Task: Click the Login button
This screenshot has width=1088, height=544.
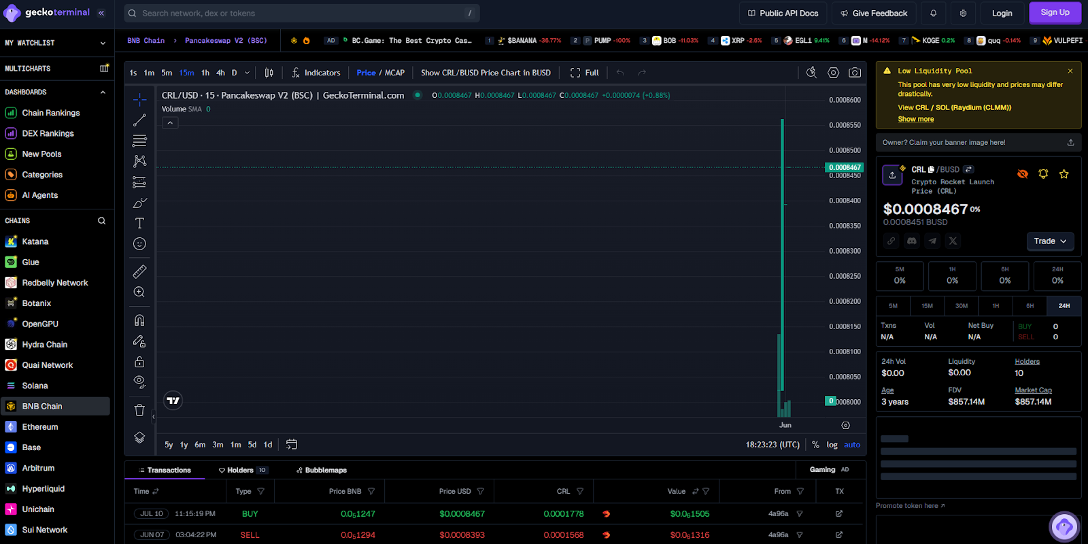Action: [1002, 13]
